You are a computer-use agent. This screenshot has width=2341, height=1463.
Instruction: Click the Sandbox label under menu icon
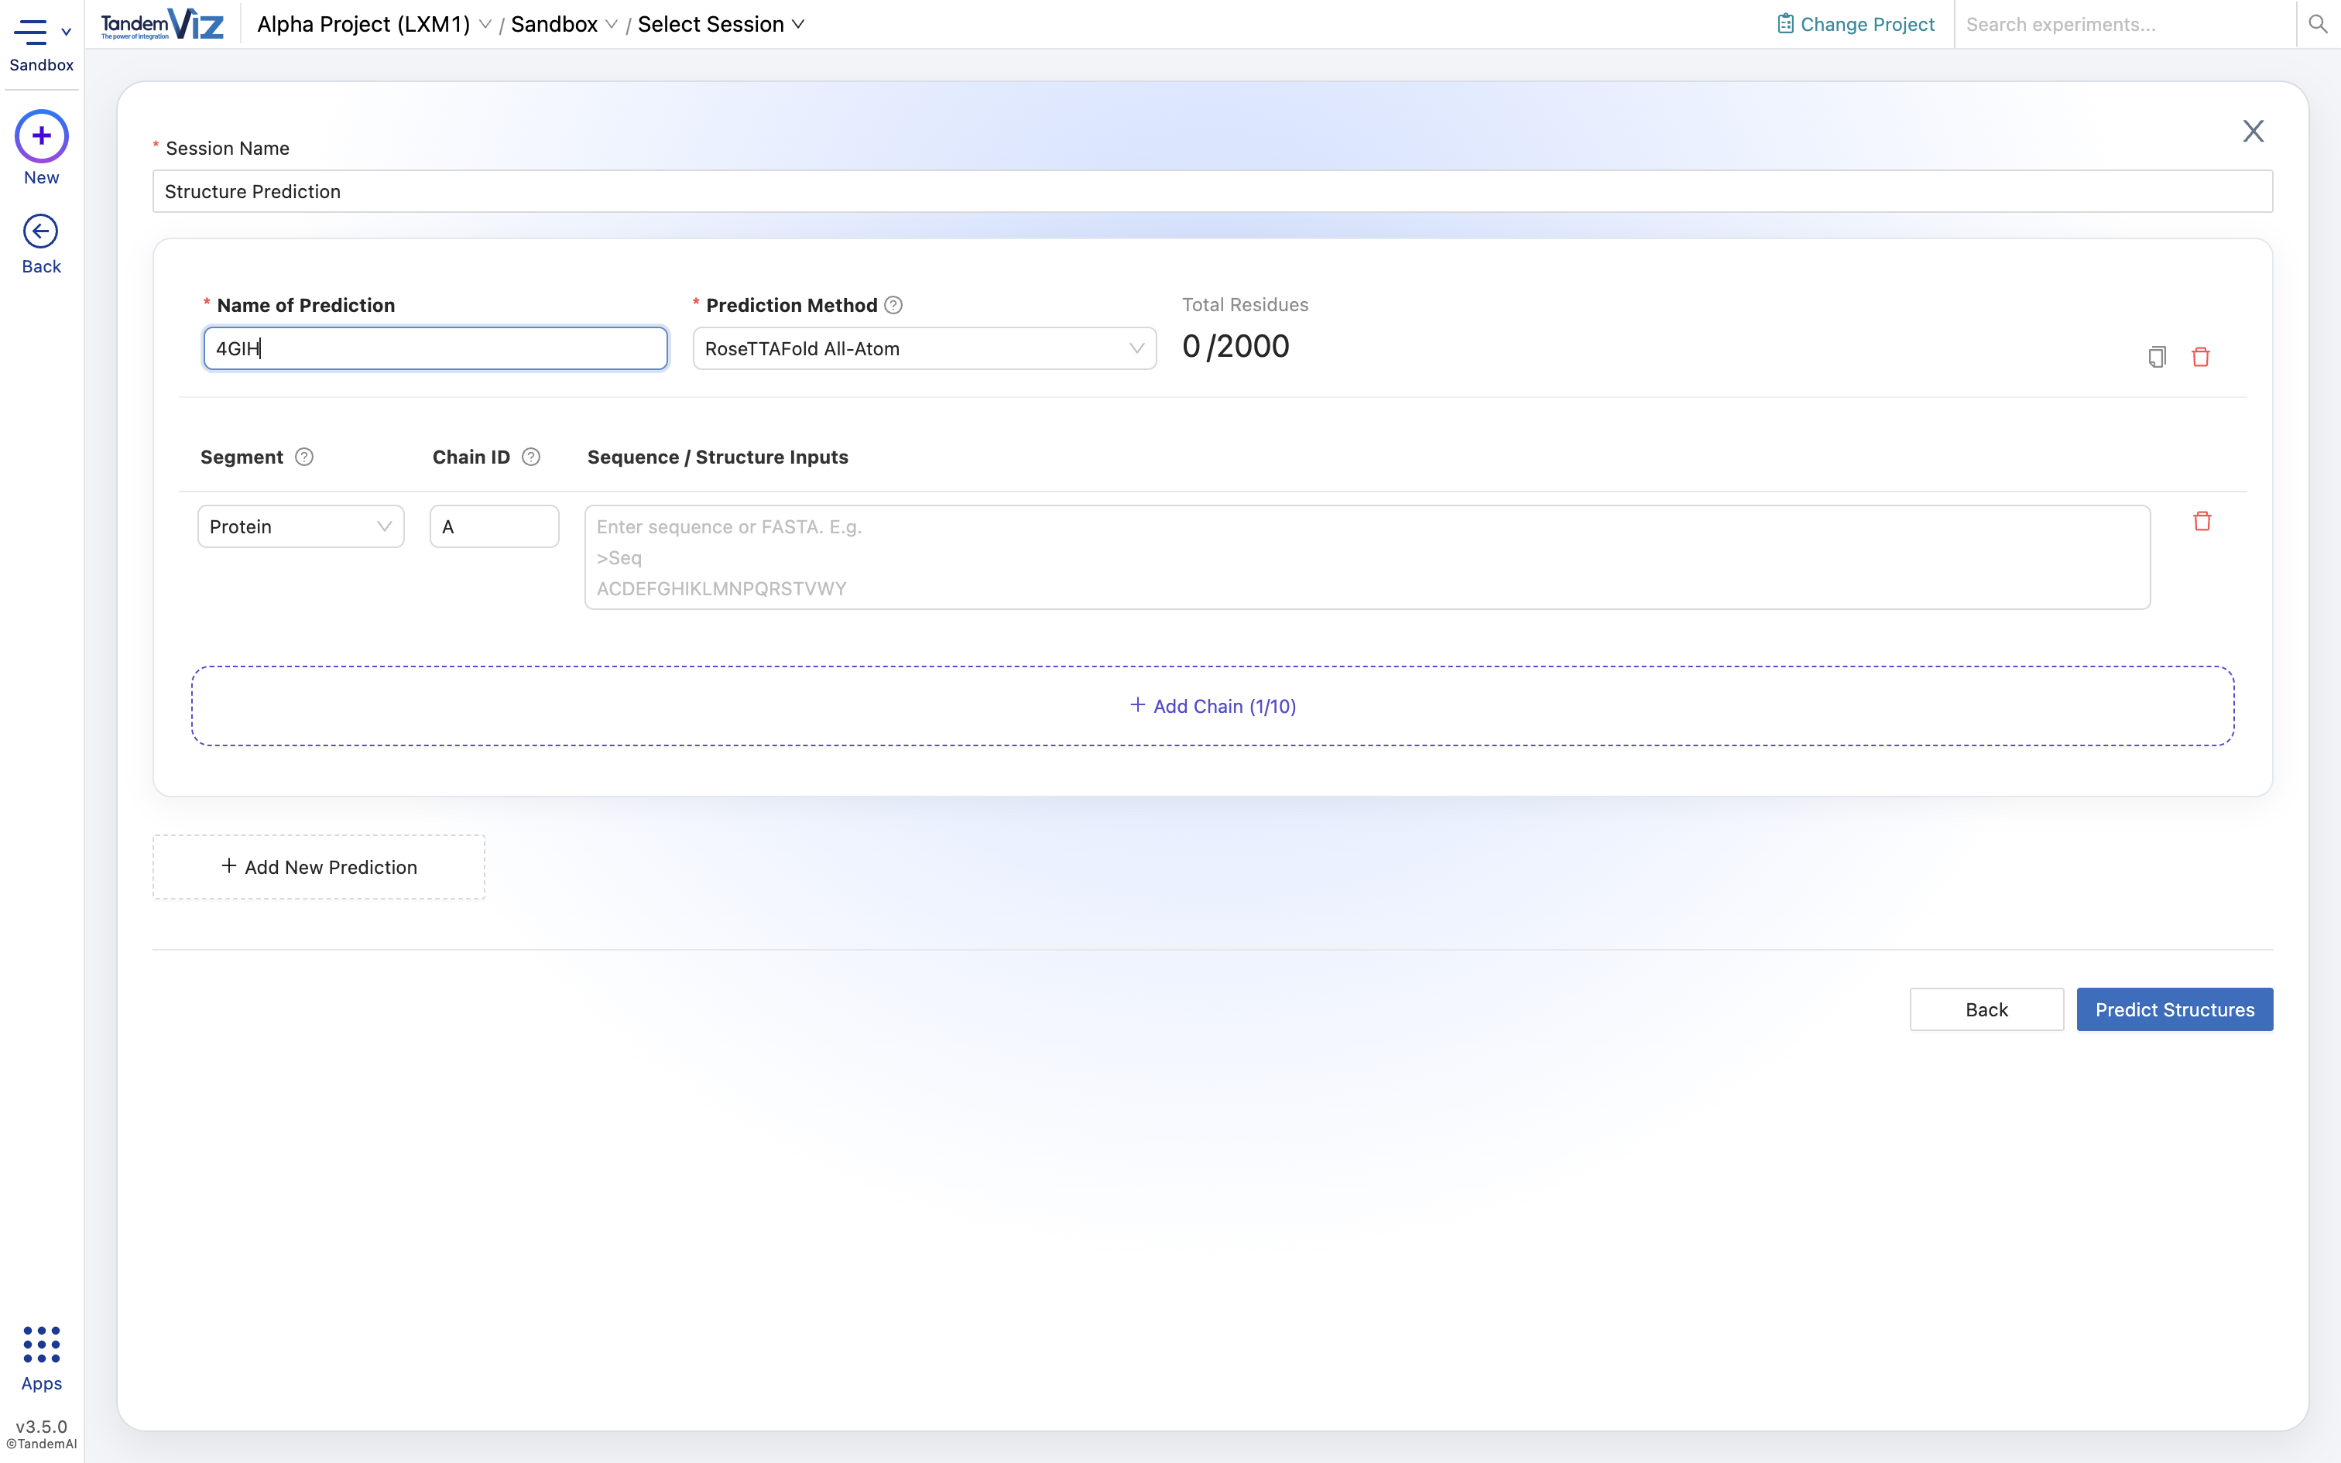42,65
